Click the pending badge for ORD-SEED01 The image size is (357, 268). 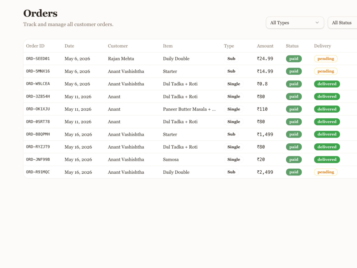coord(326,59)
